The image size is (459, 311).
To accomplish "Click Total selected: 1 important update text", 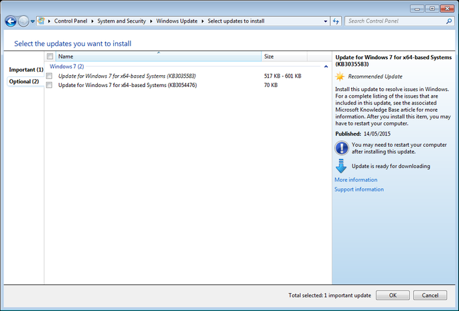I will tap(329, 295).
